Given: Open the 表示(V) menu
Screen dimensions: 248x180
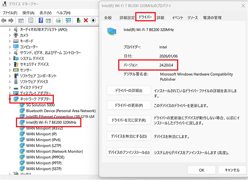Looking at the screenshot, I should coord(45,13).
